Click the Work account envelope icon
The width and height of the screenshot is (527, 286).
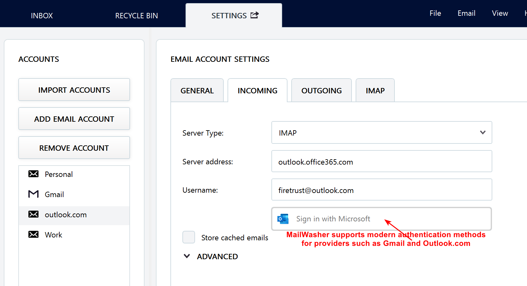[33, 235]
